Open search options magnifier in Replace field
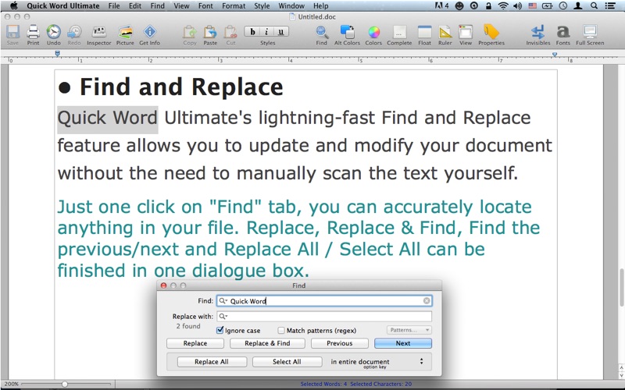The image size is (625, 390). click(x=223, y=317)
